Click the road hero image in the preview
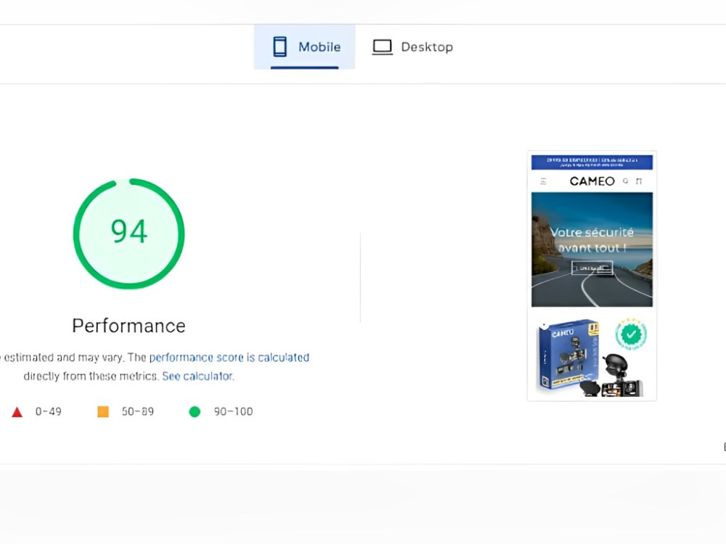The height and width of the screenshot is (544, 726). tap(592, 250)
